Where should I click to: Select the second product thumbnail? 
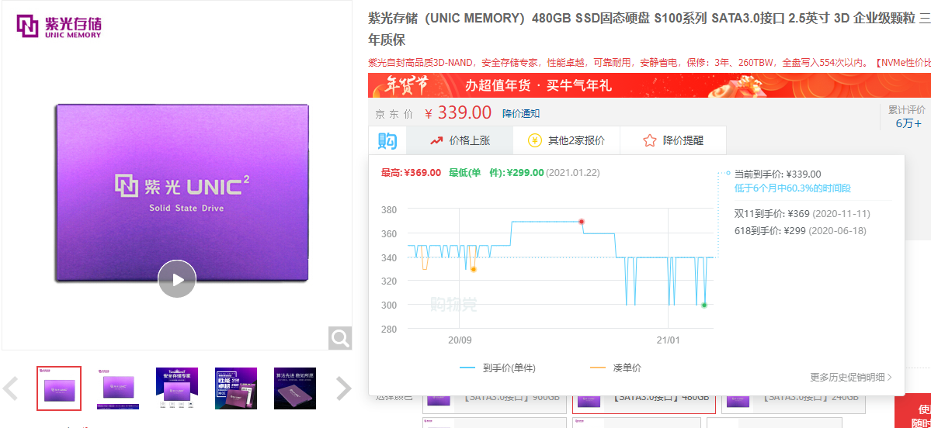[x=117, y=388]
